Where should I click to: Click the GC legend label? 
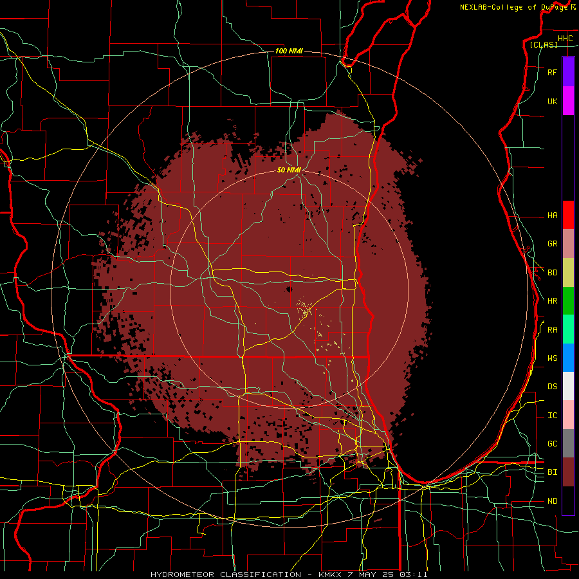(x=552, y=443)
